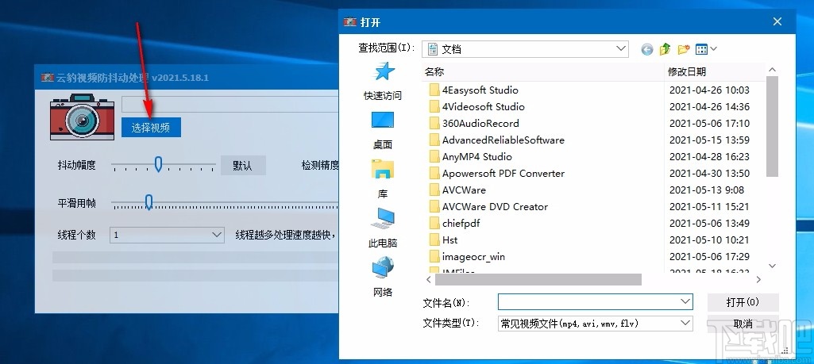Click the vertical scrollbar thumb in file list
Viewport: 814px width, 364px height.
[772, 126]
